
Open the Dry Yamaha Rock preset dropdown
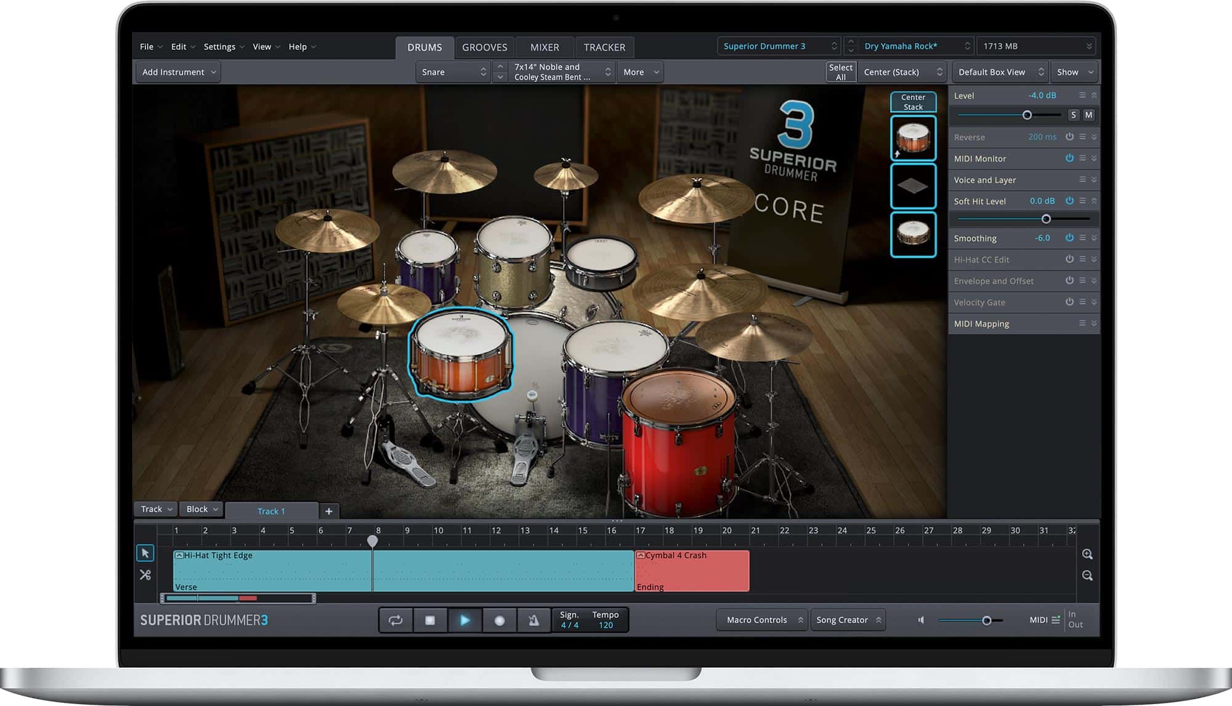(915, 46)
